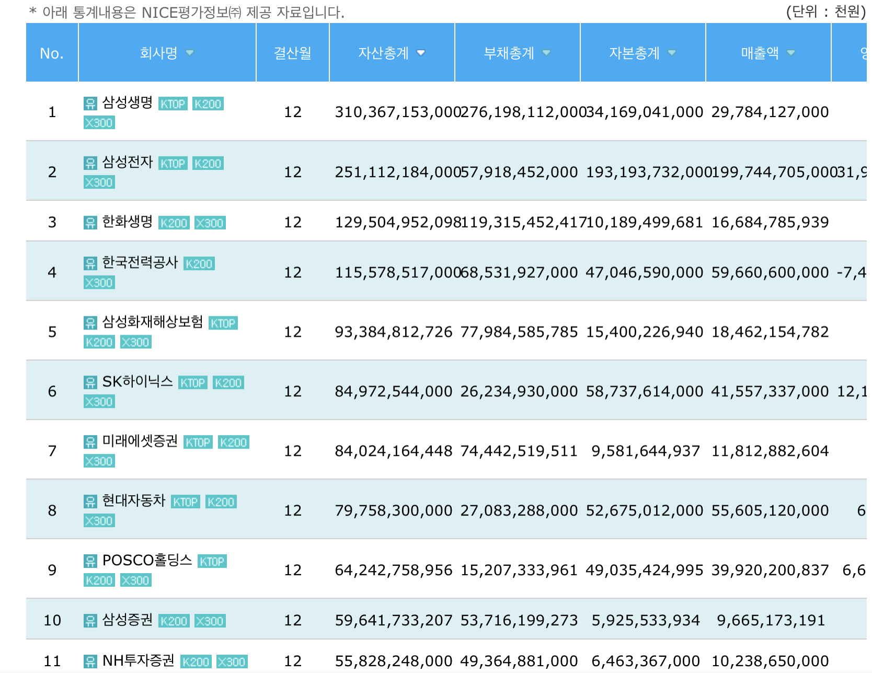Viewport: 872px width, 673px height.
Task: Click the X300 badge under 삼성생명
Action: tap(99, 123)
